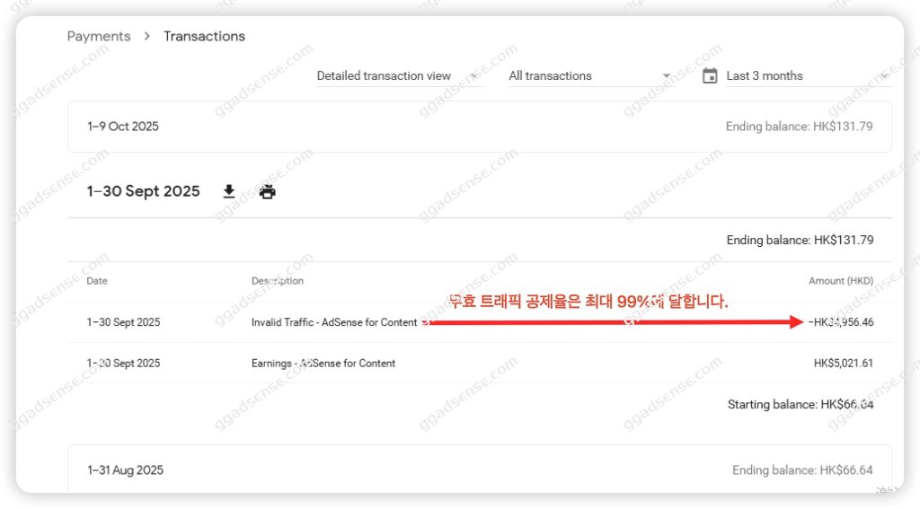920x509 pixels.
Task: Click the breadcrumb chevron separator
Action: [146, 36]
